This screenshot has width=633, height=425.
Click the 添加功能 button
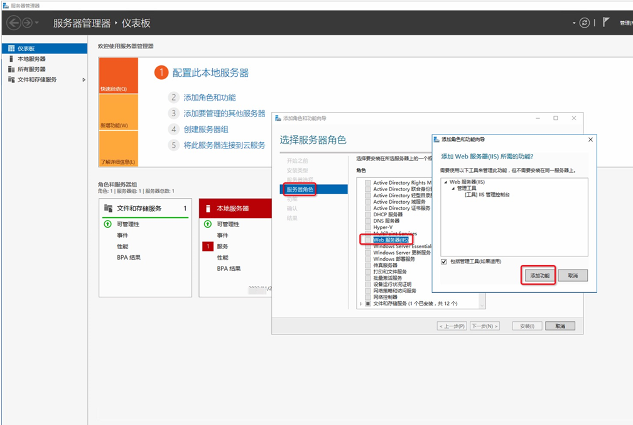tap(539, 275)
